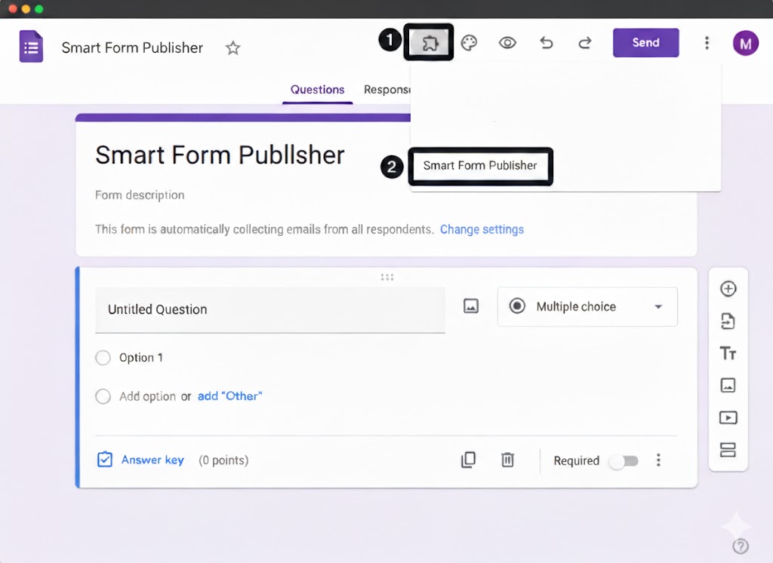The image size is (773, 563).
Task: Duplicate the question using the copy icon
Action: click(x=469, y=460)
